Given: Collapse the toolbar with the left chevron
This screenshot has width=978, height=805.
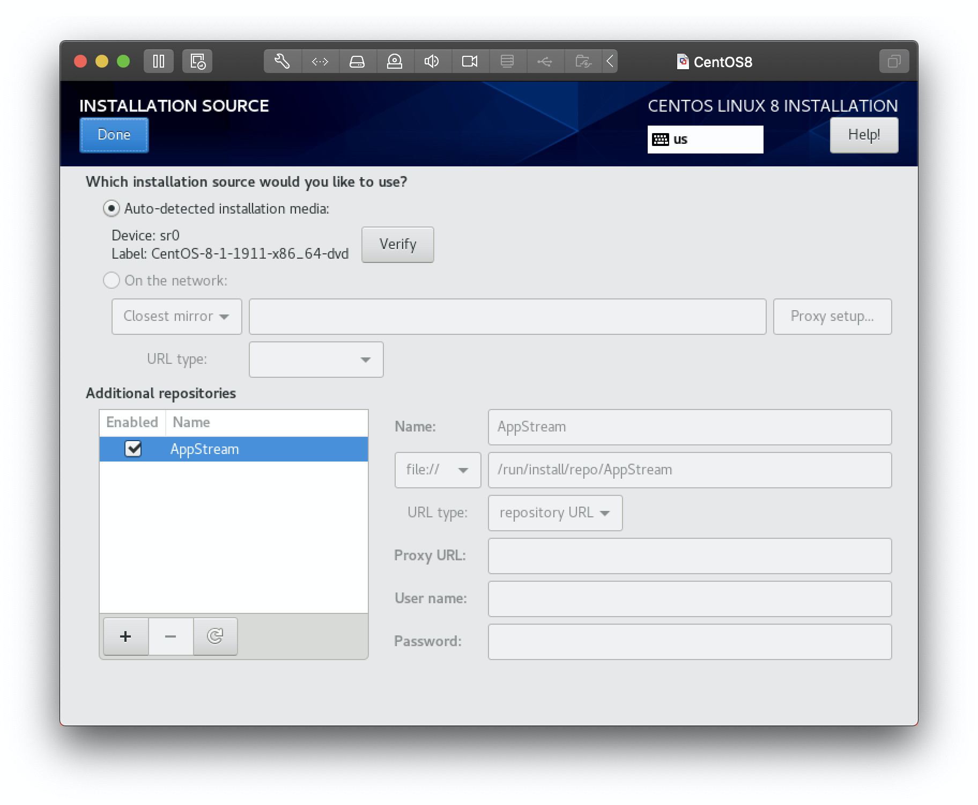Looking at the screenshot, I should coord(610,61).
